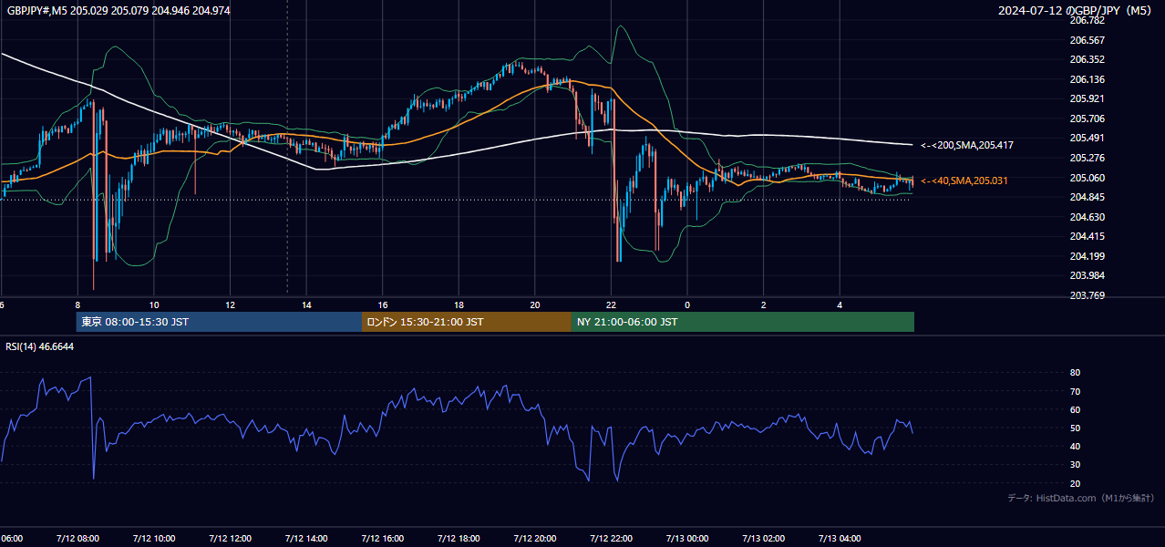This screenshot has width=1165, height=547.
Task: Click hour tick 20 under the price chart
Action: pyautogui.click(x=535, y=305)
